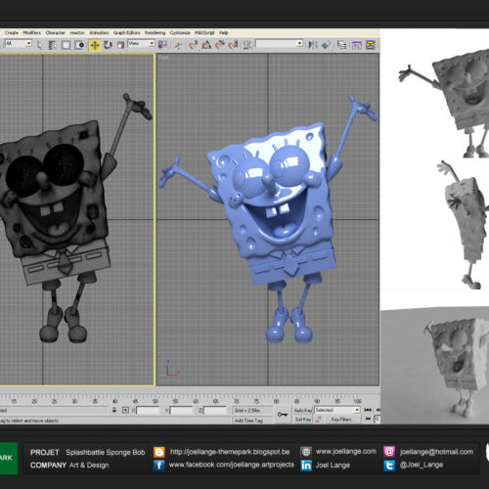The image size is (489, 489).
Task: Open the Animation menu
Action: [x=99, y=33]
